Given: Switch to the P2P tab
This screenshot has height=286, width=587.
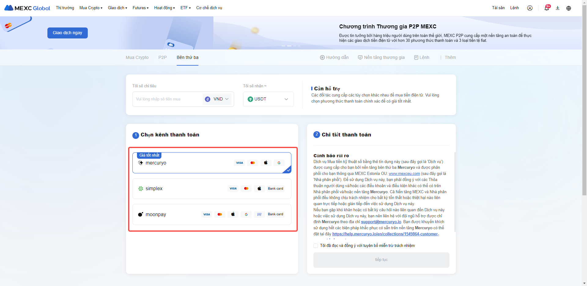Looking at the screenshot, I should point(162,57).
